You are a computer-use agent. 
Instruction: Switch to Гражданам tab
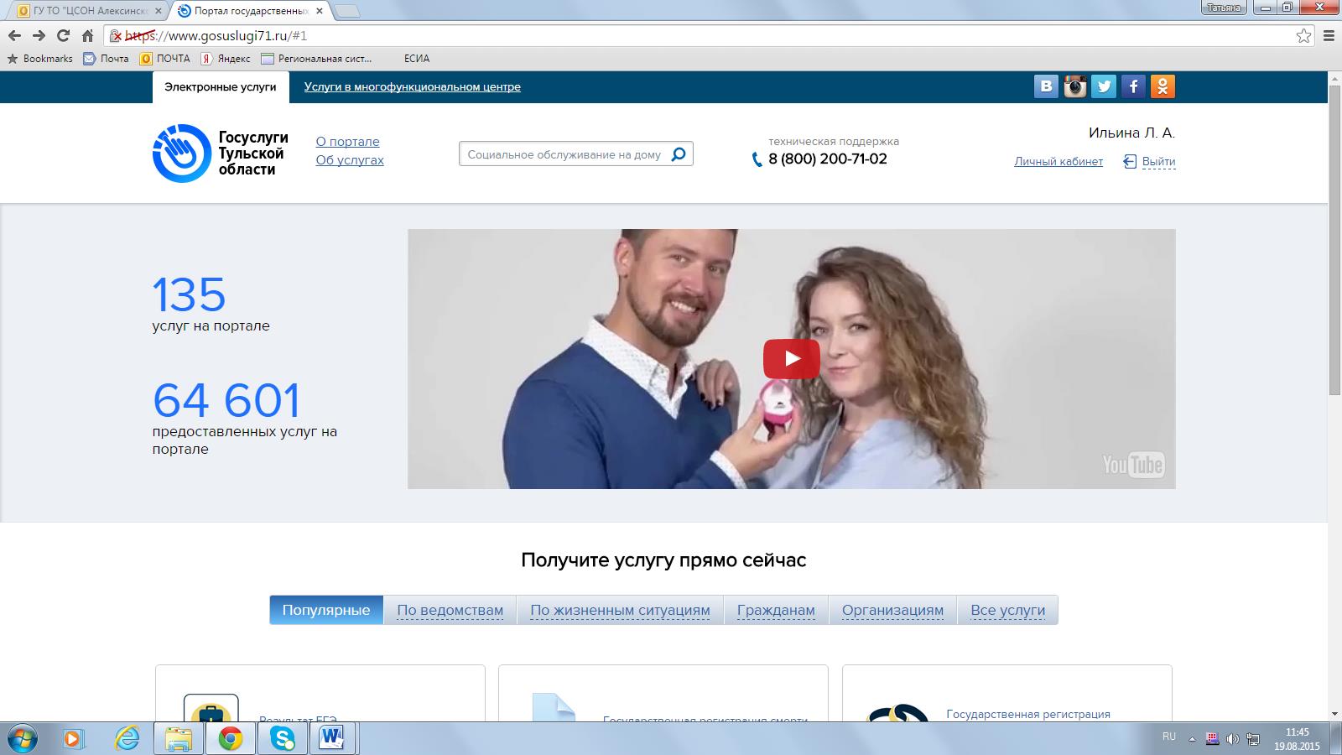click(776, 610)
